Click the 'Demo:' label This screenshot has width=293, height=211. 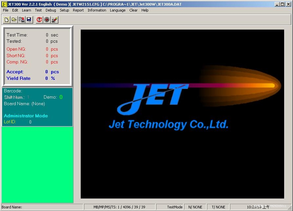(50, 97)
